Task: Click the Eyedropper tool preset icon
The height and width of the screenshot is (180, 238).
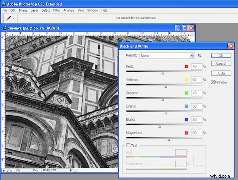Action: pos(9,18)
